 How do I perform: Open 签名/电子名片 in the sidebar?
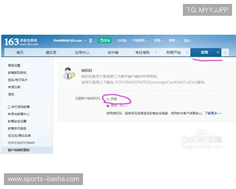point(18,80)
